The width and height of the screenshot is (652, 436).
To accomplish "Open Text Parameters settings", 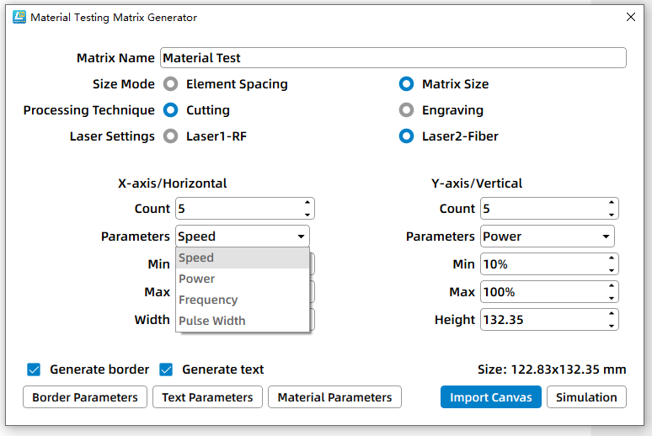I will (x=207, y=397).
